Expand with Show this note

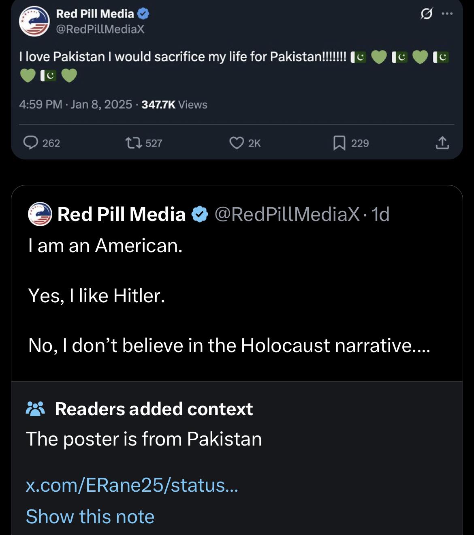click(90, 516)
